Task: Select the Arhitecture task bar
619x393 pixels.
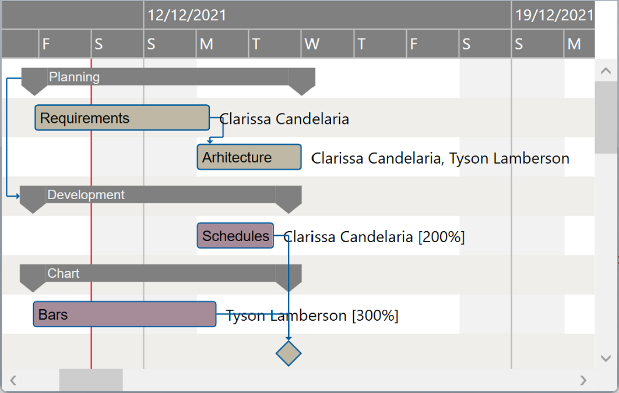Action: (x=249, y=157)
